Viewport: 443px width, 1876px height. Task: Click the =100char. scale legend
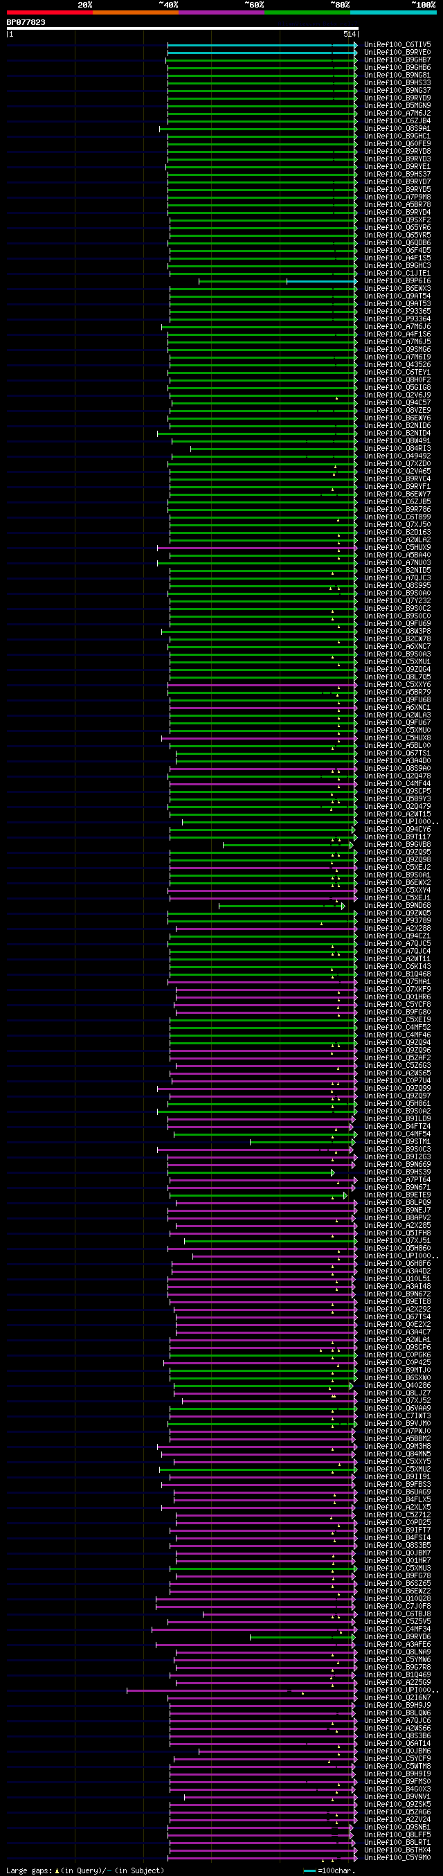[329, 1871]
